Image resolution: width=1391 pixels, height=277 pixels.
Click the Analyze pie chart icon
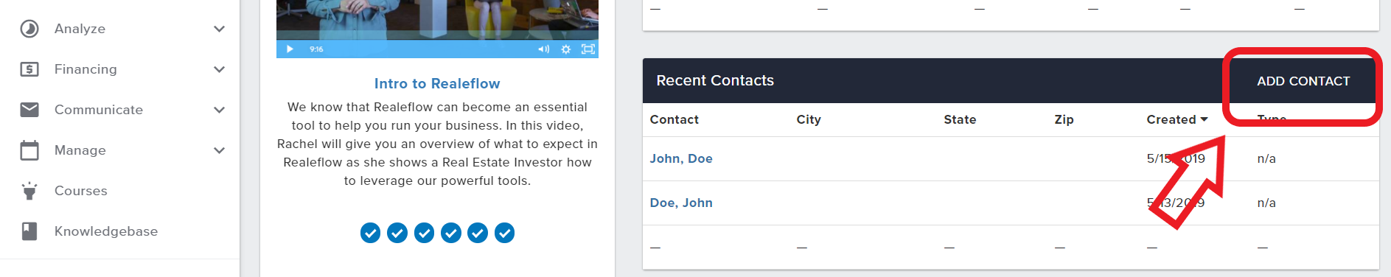(29, 29)
